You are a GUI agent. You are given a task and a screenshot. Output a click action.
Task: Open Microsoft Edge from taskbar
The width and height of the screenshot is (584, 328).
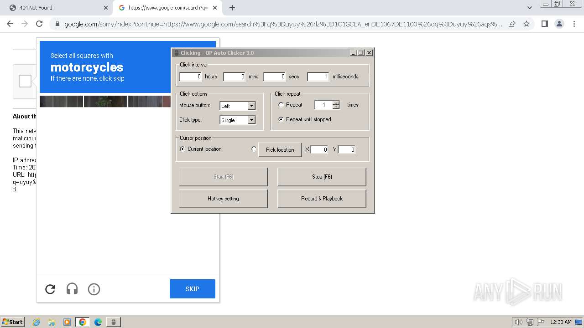pos(98,322)
